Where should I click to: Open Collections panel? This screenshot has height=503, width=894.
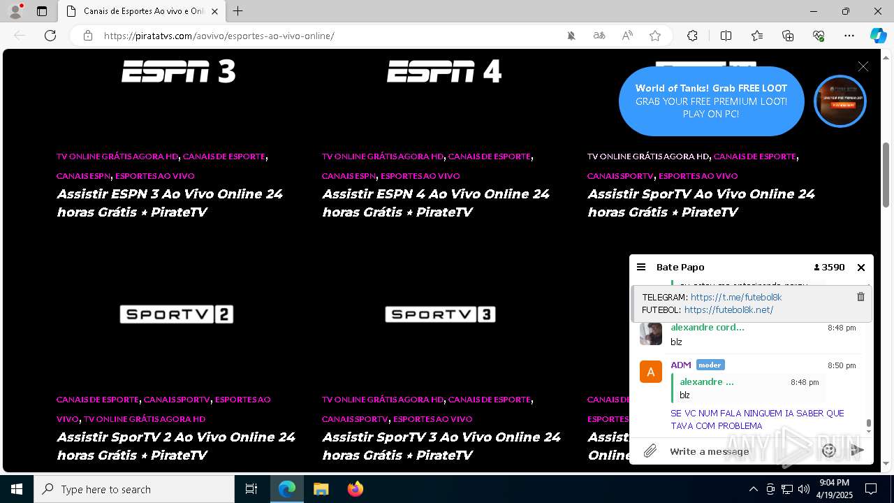[788, 36]
